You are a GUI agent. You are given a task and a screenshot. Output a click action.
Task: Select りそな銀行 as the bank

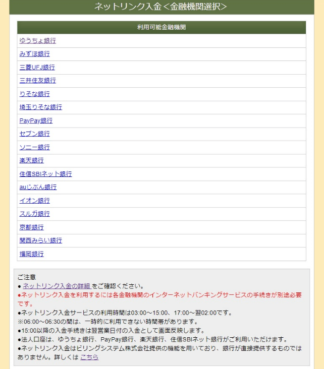(35, 94)
